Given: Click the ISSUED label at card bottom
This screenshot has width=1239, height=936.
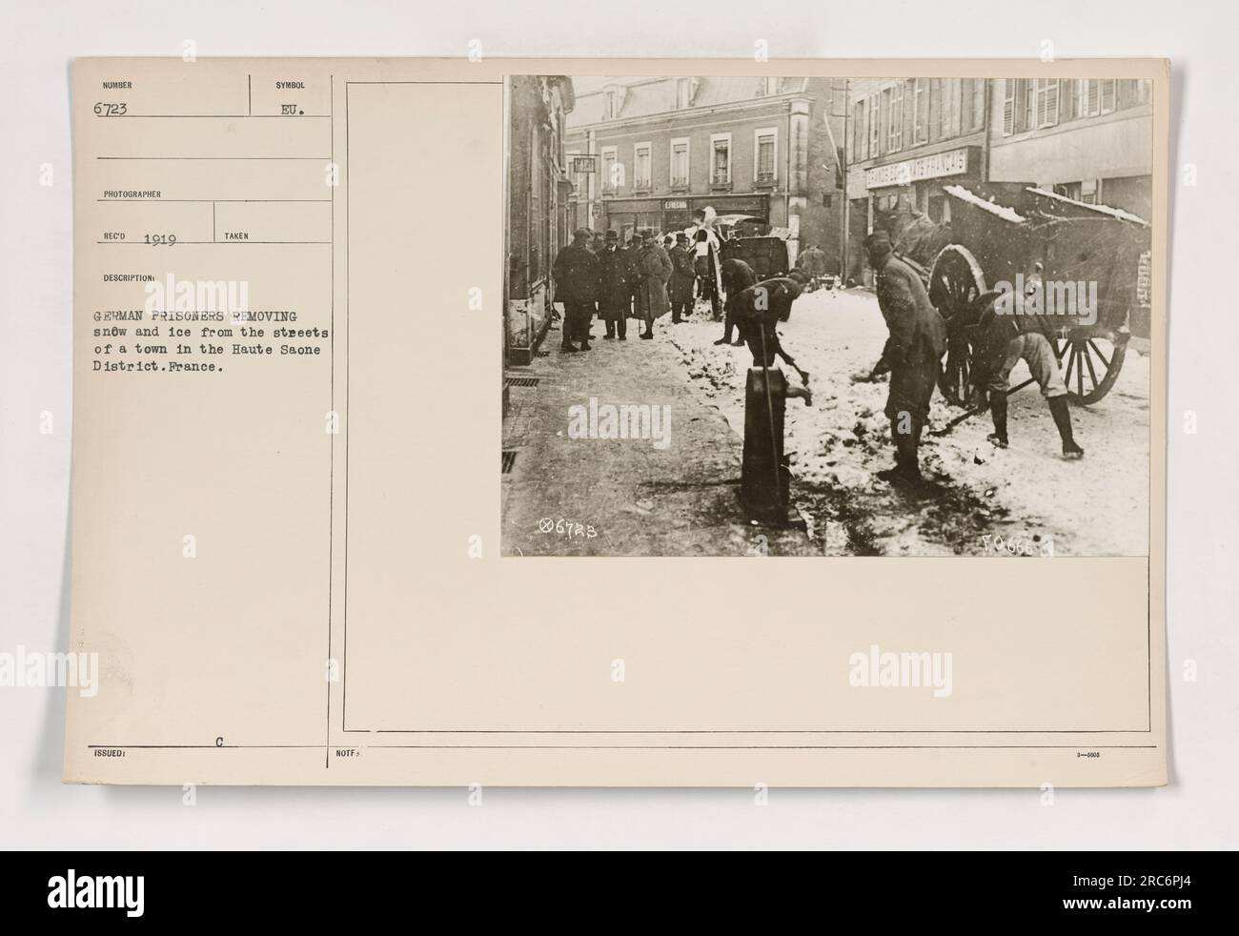Looking at the screenshot, I should tap(111, 751).
